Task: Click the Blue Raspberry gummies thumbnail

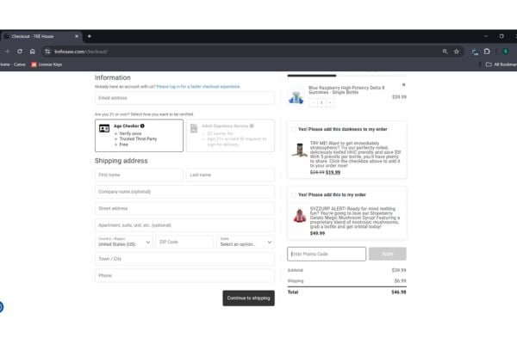Action: click(296, 98)
